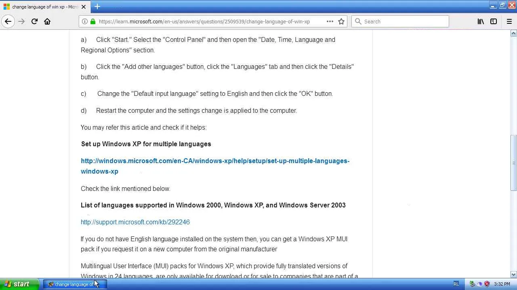The width and height of the screenshot is (517, 290).
Task: Click the purple system tray icon
Action: (x=479, y=284)
